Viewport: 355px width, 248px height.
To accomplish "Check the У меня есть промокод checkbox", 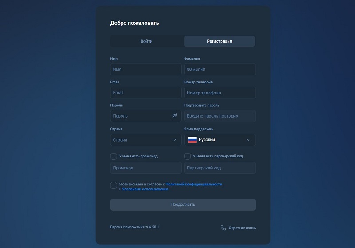I will [x=114, y=156].
